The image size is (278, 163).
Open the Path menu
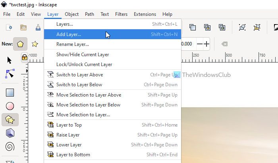pyautogui.click(x=89, y=14)
